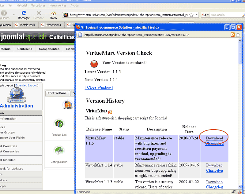Click the VirtueMart 1.1.5 release name cell
Screen dimensions: 245x194
[x=99, y=148]
